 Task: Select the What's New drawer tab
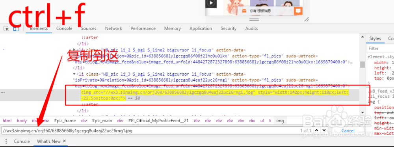pyautogui.click(x=49, y=141)
